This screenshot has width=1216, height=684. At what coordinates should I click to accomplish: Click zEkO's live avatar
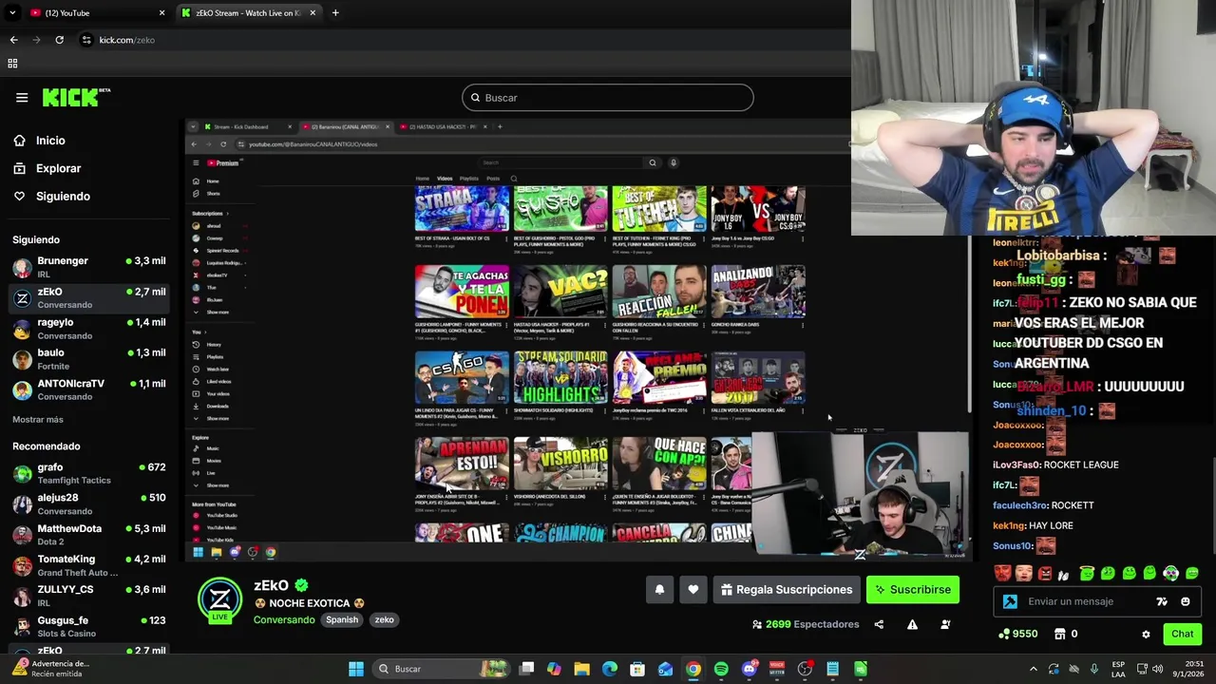pos(219,599)
